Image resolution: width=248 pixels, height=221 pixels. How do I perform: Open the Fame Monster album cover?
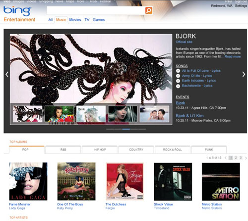tap(28, 181)
